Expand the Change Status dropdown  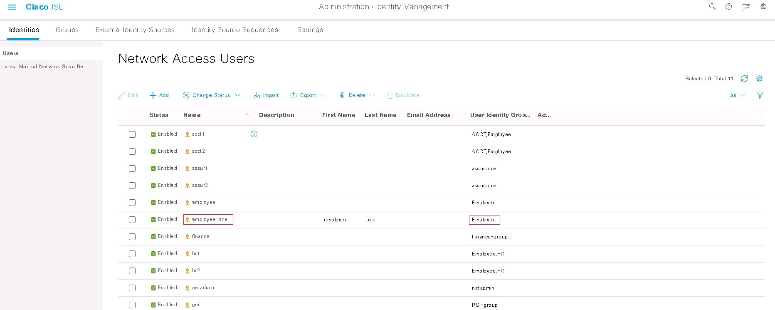[237, 95]
